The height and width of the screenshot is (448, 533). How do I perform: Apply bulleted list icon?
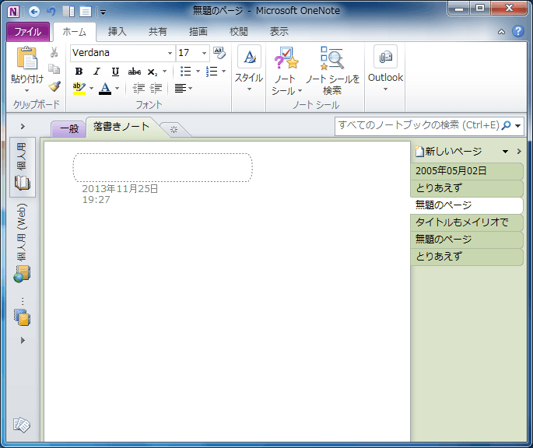(x=186, y=72)
